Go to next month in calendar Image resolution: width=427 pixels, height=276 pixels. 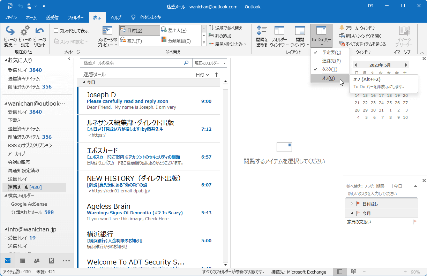click(406, 65)
